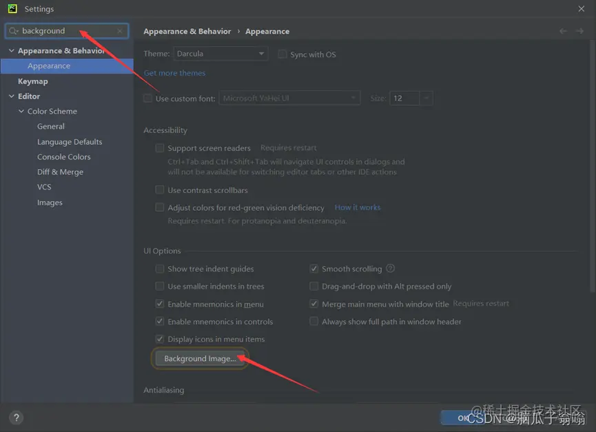This screenshot has width=596, height=432.
Task: Go forward with the right arrow icon
Action: (x=579, y=31)
